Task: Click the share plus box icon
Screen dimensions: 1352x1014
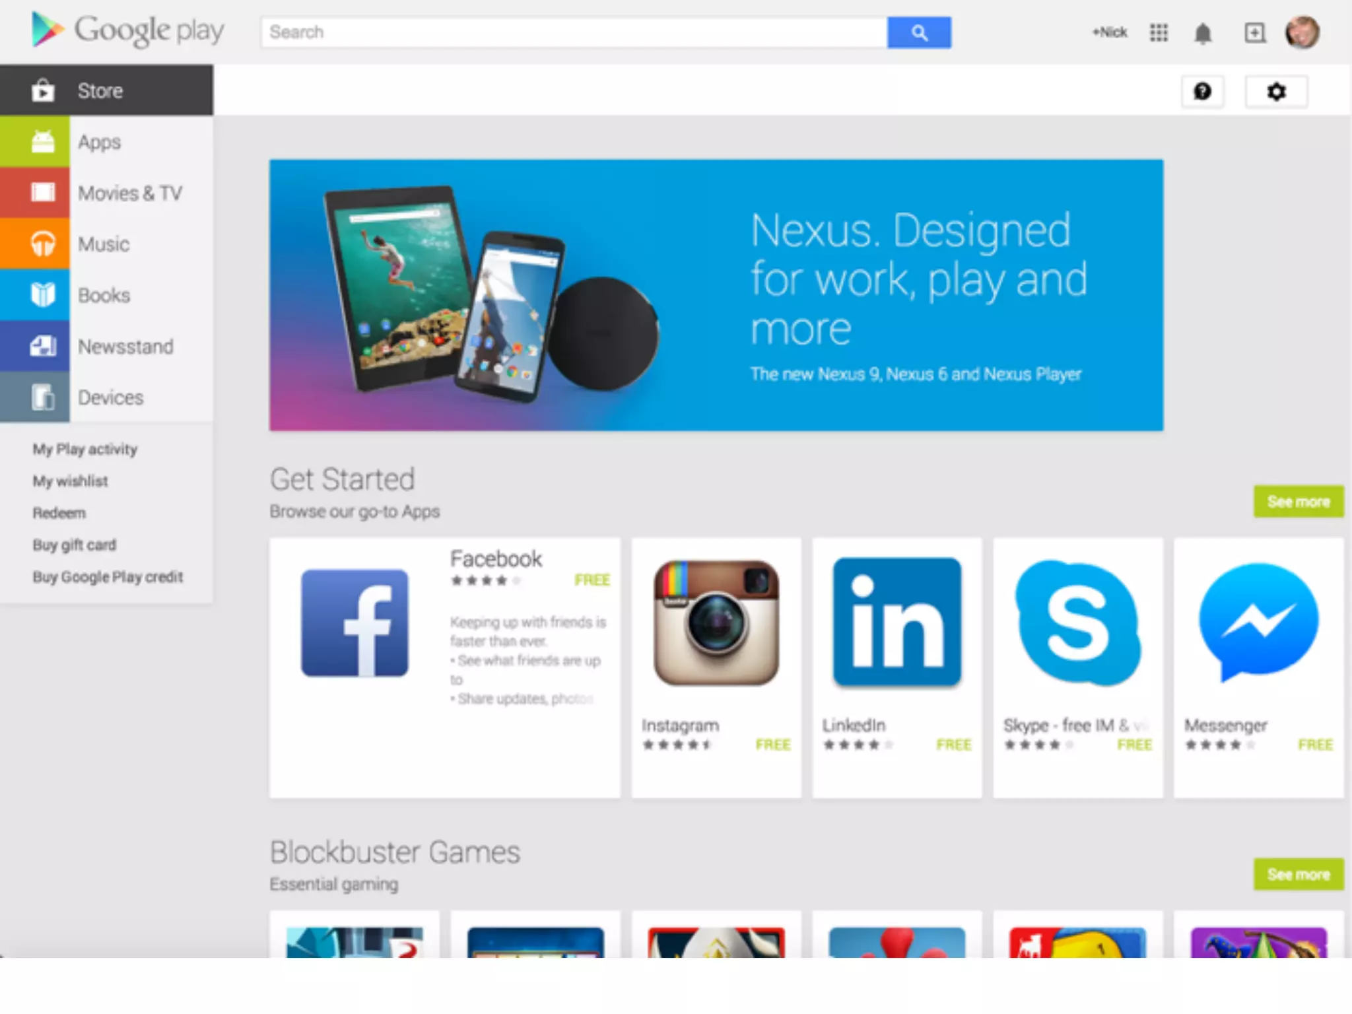Action: pyautogui.click(x=1254, y=32)
